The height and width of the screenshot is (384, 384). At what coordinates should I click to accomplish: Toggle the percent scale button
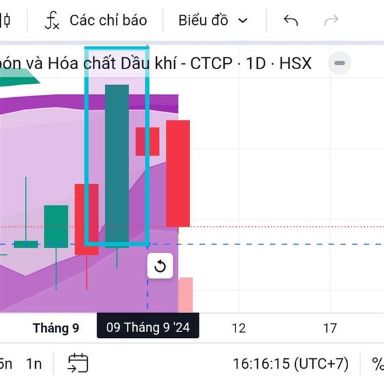[378, 364]
